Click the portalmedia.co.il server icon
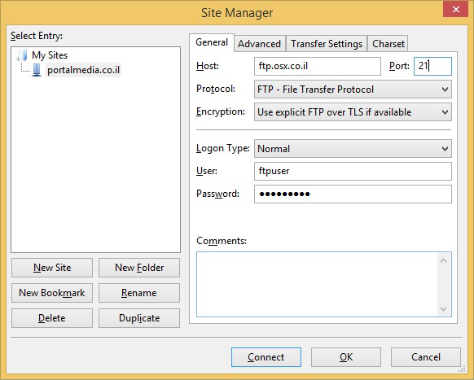This screenshot has width=474, height=380. pyautogui.click(x=37, y=70)
